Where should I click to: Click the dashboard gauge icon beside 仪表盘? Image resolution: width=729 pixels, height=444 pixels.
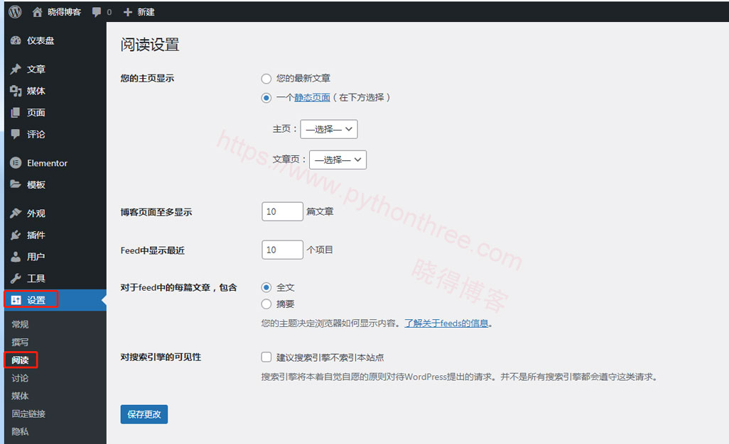coord(16,40)
